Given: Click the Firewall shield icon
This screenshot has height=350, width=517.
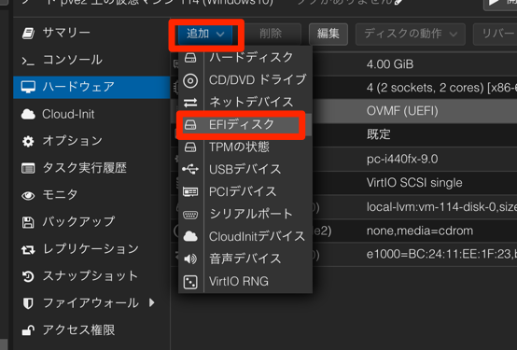Looking at the screenshot, I should pos(28,303).
